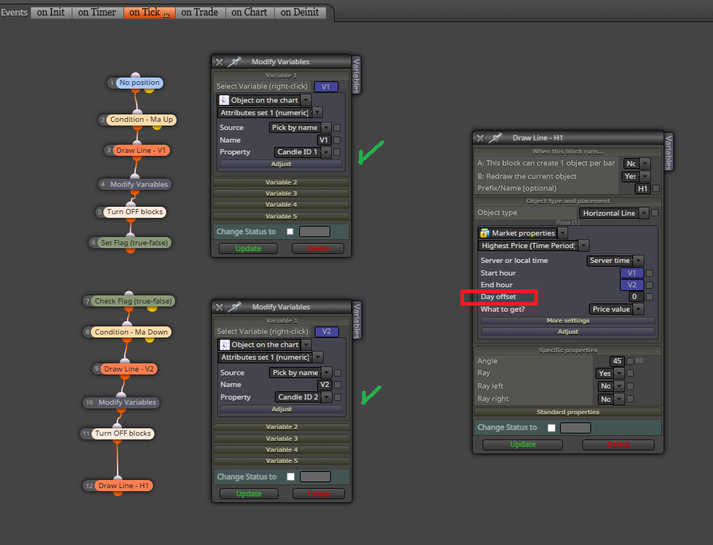Open the on Timer events tab
The image size is (713, 545).
tap(98, 13)
